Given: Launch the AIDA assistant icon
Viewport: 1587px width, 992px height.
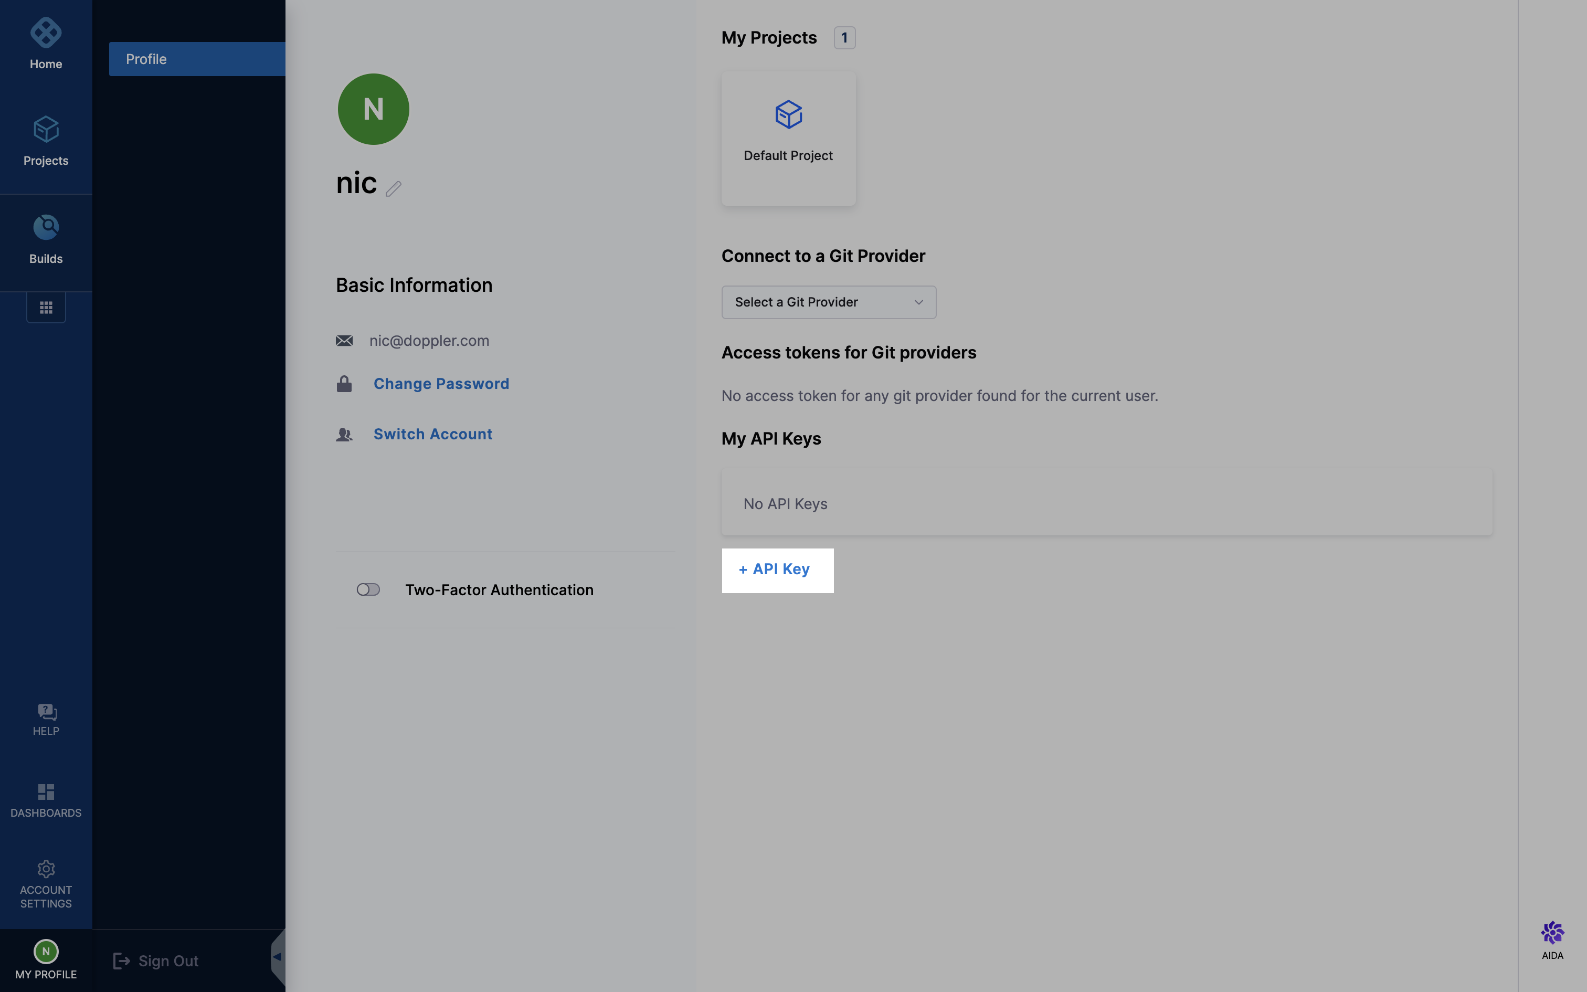Looking at the screenshot, I should point(1552,933).
